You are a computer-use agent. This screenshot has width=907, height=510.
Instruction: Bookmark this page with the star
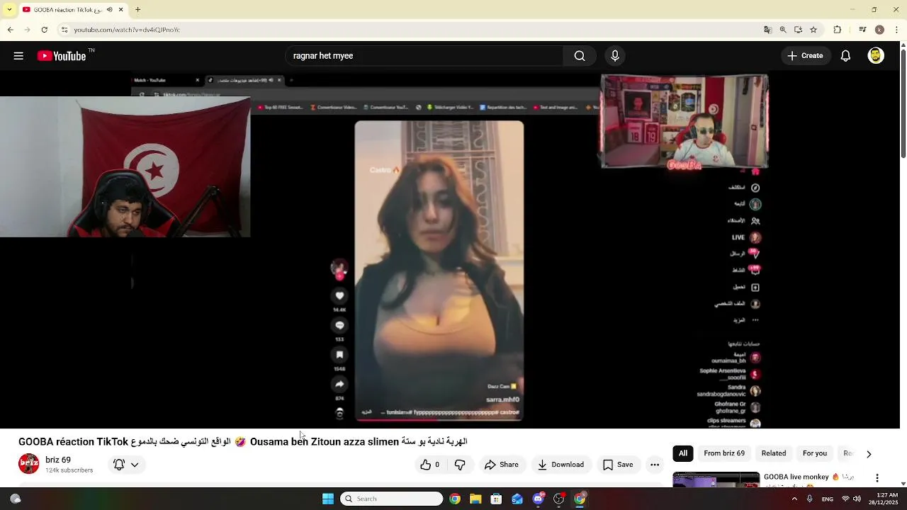[813, 30]
